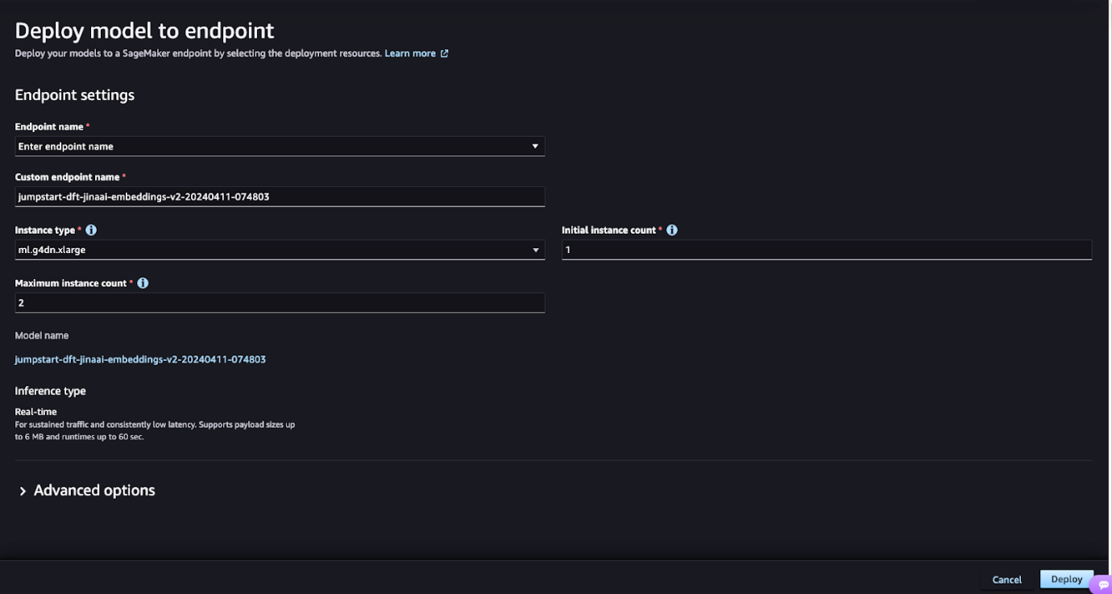Viewport: 1112px width, 594px height.
Task: Open the chat feedback bubble icon
Action: 1103,585
